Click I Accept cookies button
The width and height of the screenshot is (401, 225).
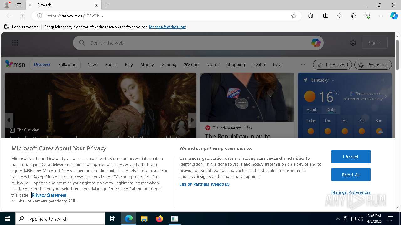[x=351, y=157]
